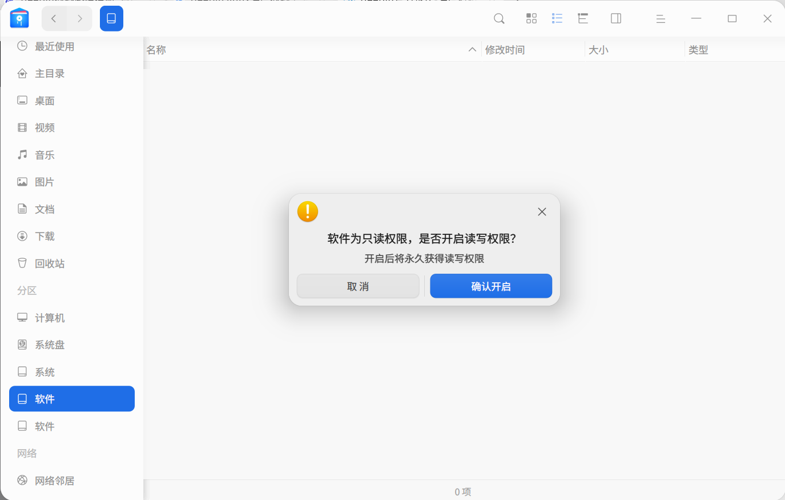Sort by 名称 column header

tap(312, 50)
